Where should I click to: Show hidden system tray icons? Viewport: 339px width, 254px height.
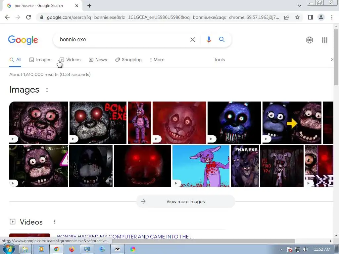pos(281,249)
